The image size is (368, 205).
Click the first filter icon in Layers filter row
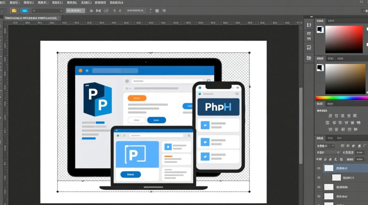(343, 146)
